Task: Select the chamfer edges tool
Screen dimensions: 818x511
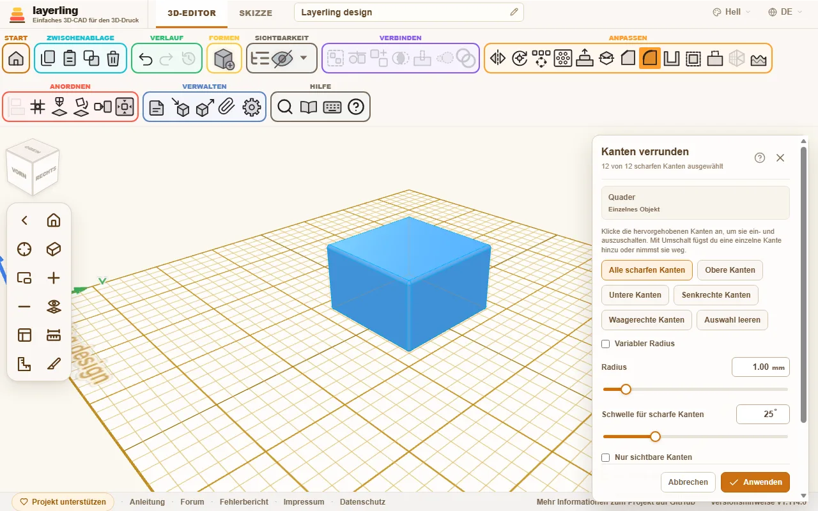Action: click(x=628, y=59)
